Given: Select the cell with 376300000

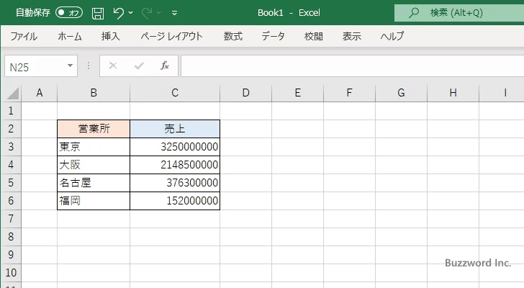Looking at the screenshot, I should pyautogui.click(x=175, y=183).
